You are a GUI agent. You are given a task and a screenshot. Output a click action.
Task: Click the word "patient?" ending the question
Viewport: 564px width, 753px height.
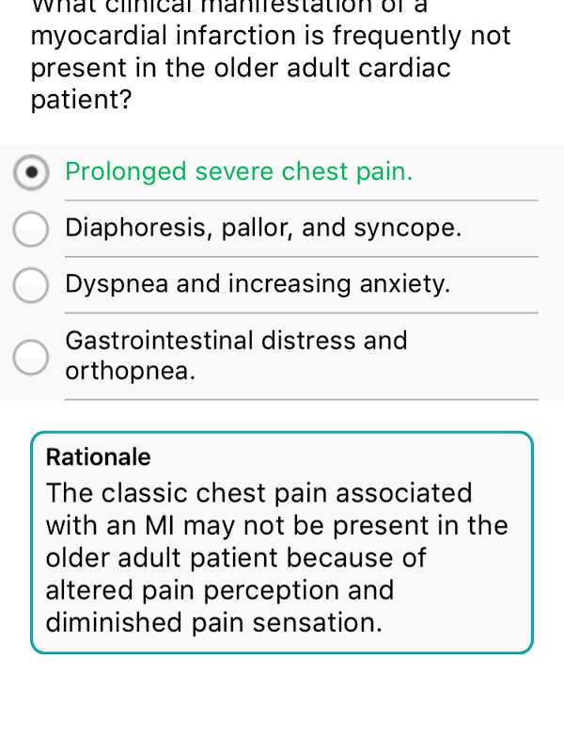click(81, 101)
